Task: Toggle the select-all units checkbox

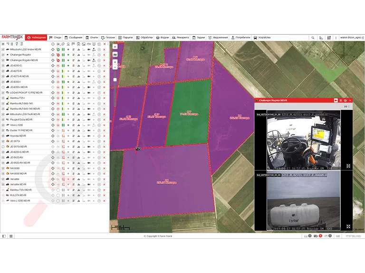Action: [x=3, y=44]
